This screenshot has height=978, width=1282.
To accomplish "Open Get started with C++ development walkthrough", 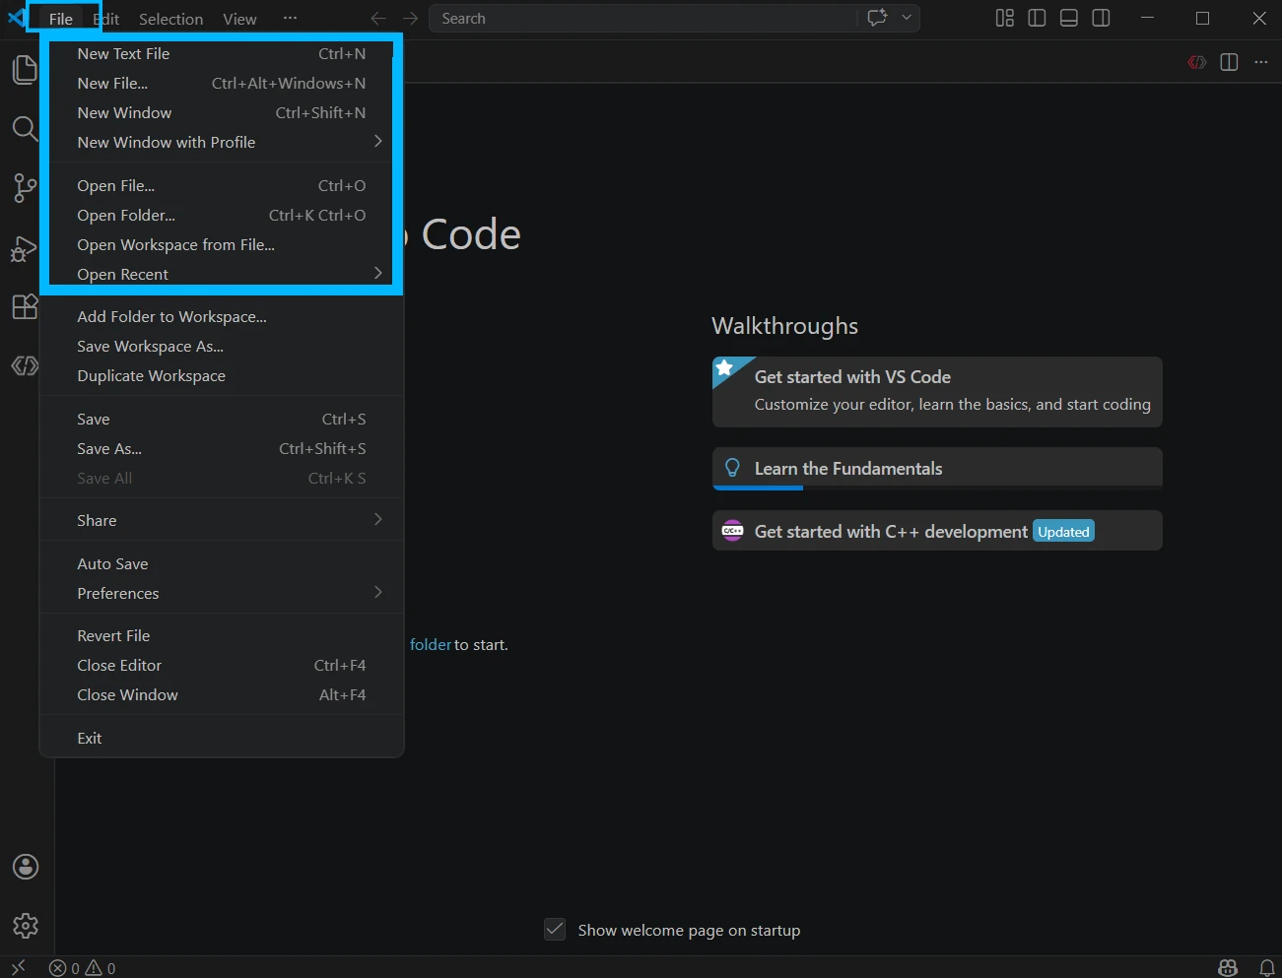I will pyautogui.click(x=937, y=531).
